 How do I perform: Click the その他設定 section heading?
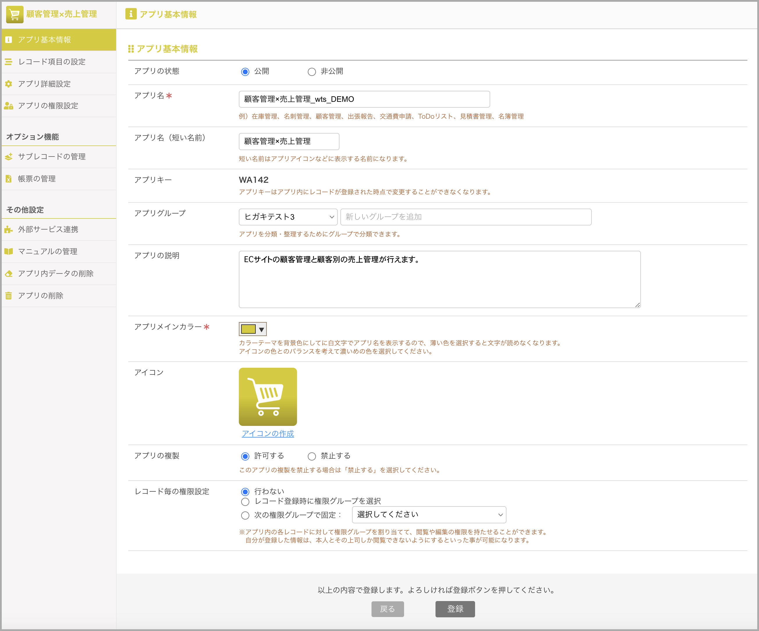[25, 210]
